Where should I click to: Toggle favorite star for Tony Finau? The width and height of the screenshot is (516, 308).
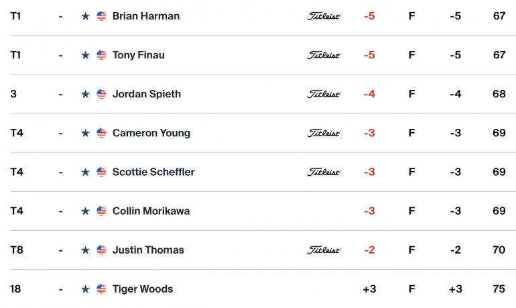click(x=85, y=55)
